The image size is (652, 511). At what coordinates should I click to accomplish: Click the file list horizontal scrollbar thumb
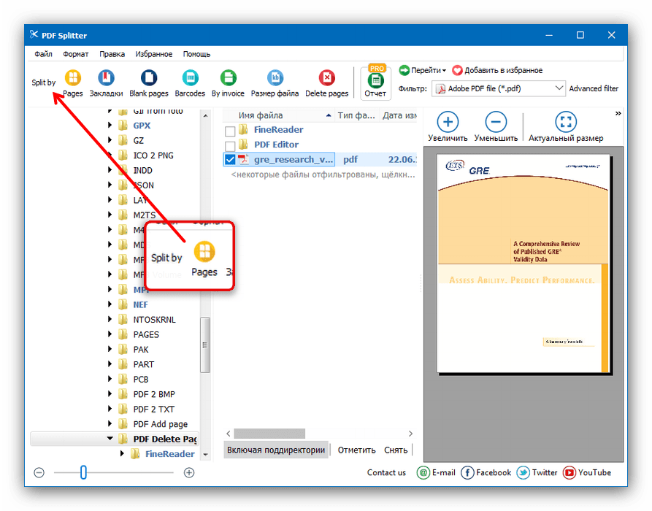pyautogui.click(x=269, y=434)
